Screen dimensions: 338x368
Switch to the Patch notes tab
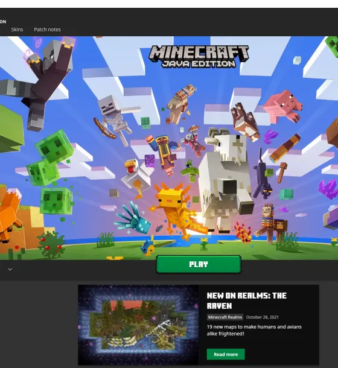click(x=47, y=30)
